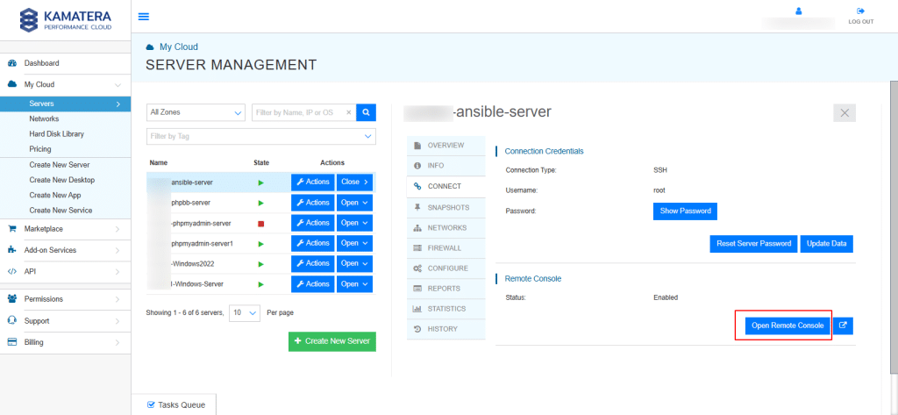The image size is (898, 415).
Task: Click Actions for -phpmyadmin-server
Action: pos(313,223)
